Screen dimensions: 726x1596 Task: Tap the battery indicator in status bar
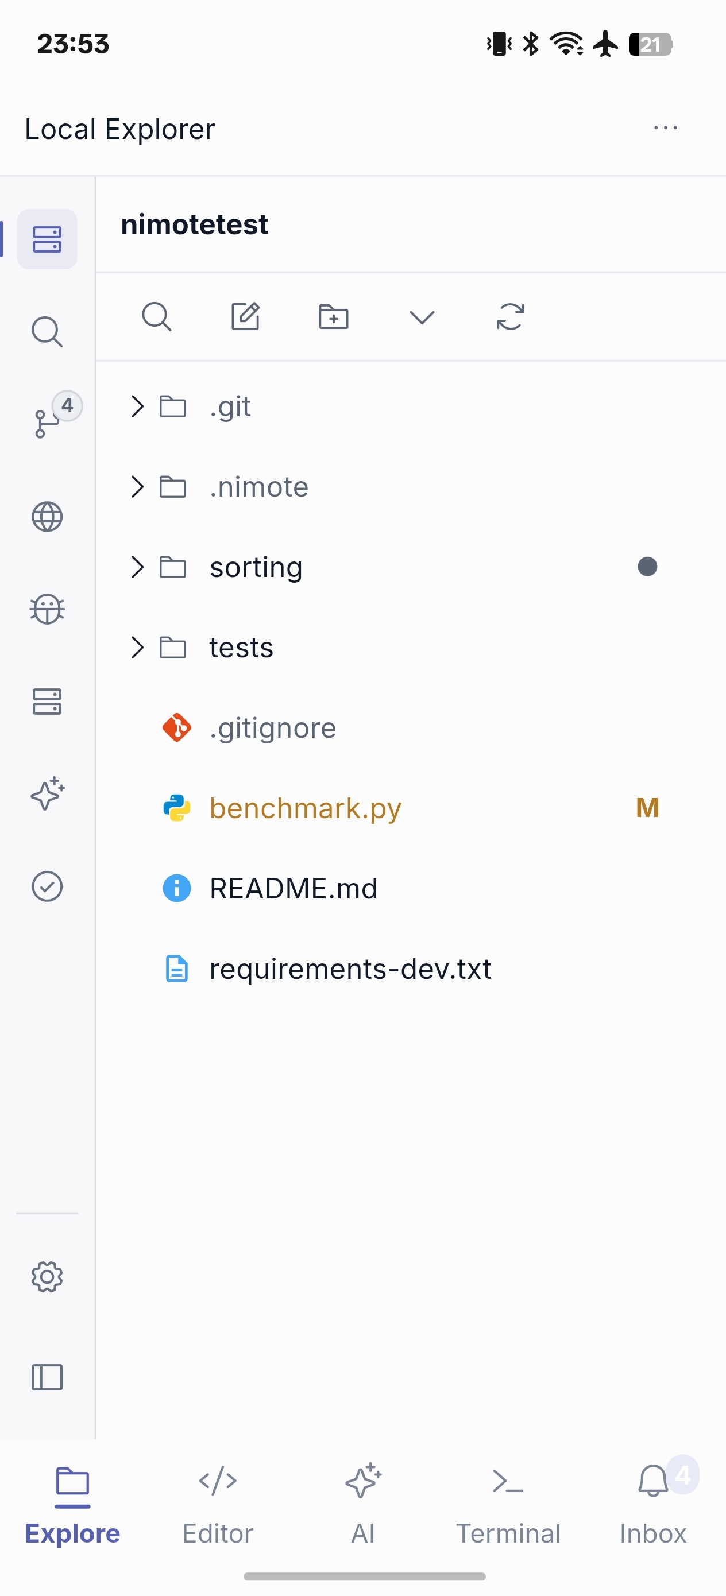coord(650,44)
